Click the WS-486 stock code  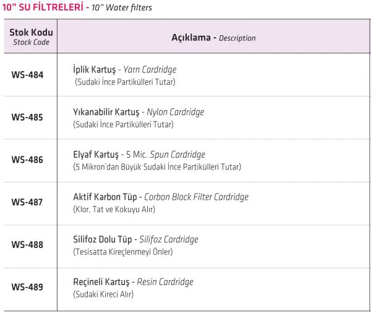pos(27,160)
